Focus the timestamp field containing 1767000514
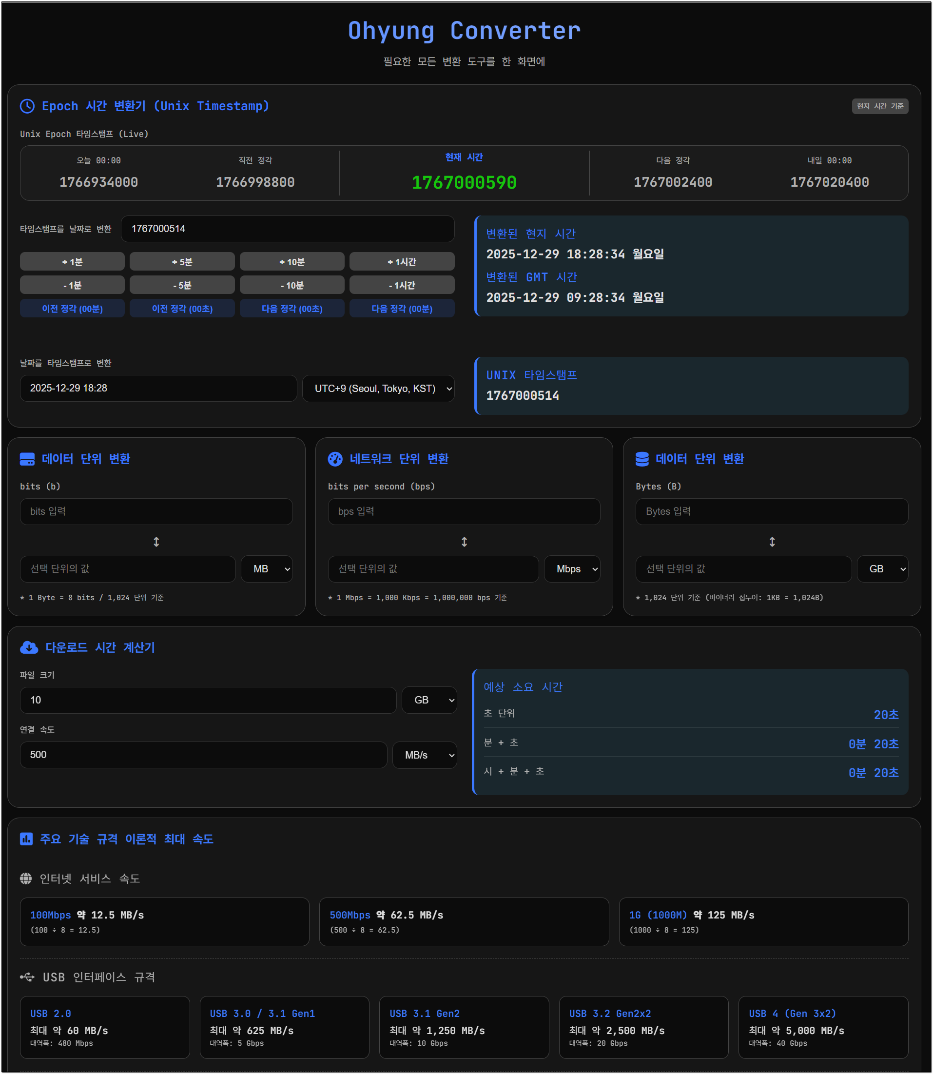 pos(288,229)
